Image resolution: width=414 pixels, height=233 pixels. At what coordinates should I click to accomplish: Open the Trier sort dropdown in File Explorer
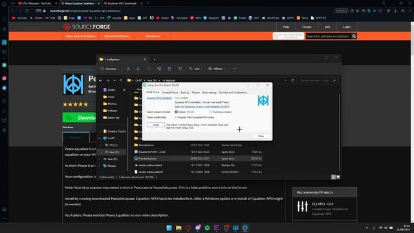click(x=195, y=69)
